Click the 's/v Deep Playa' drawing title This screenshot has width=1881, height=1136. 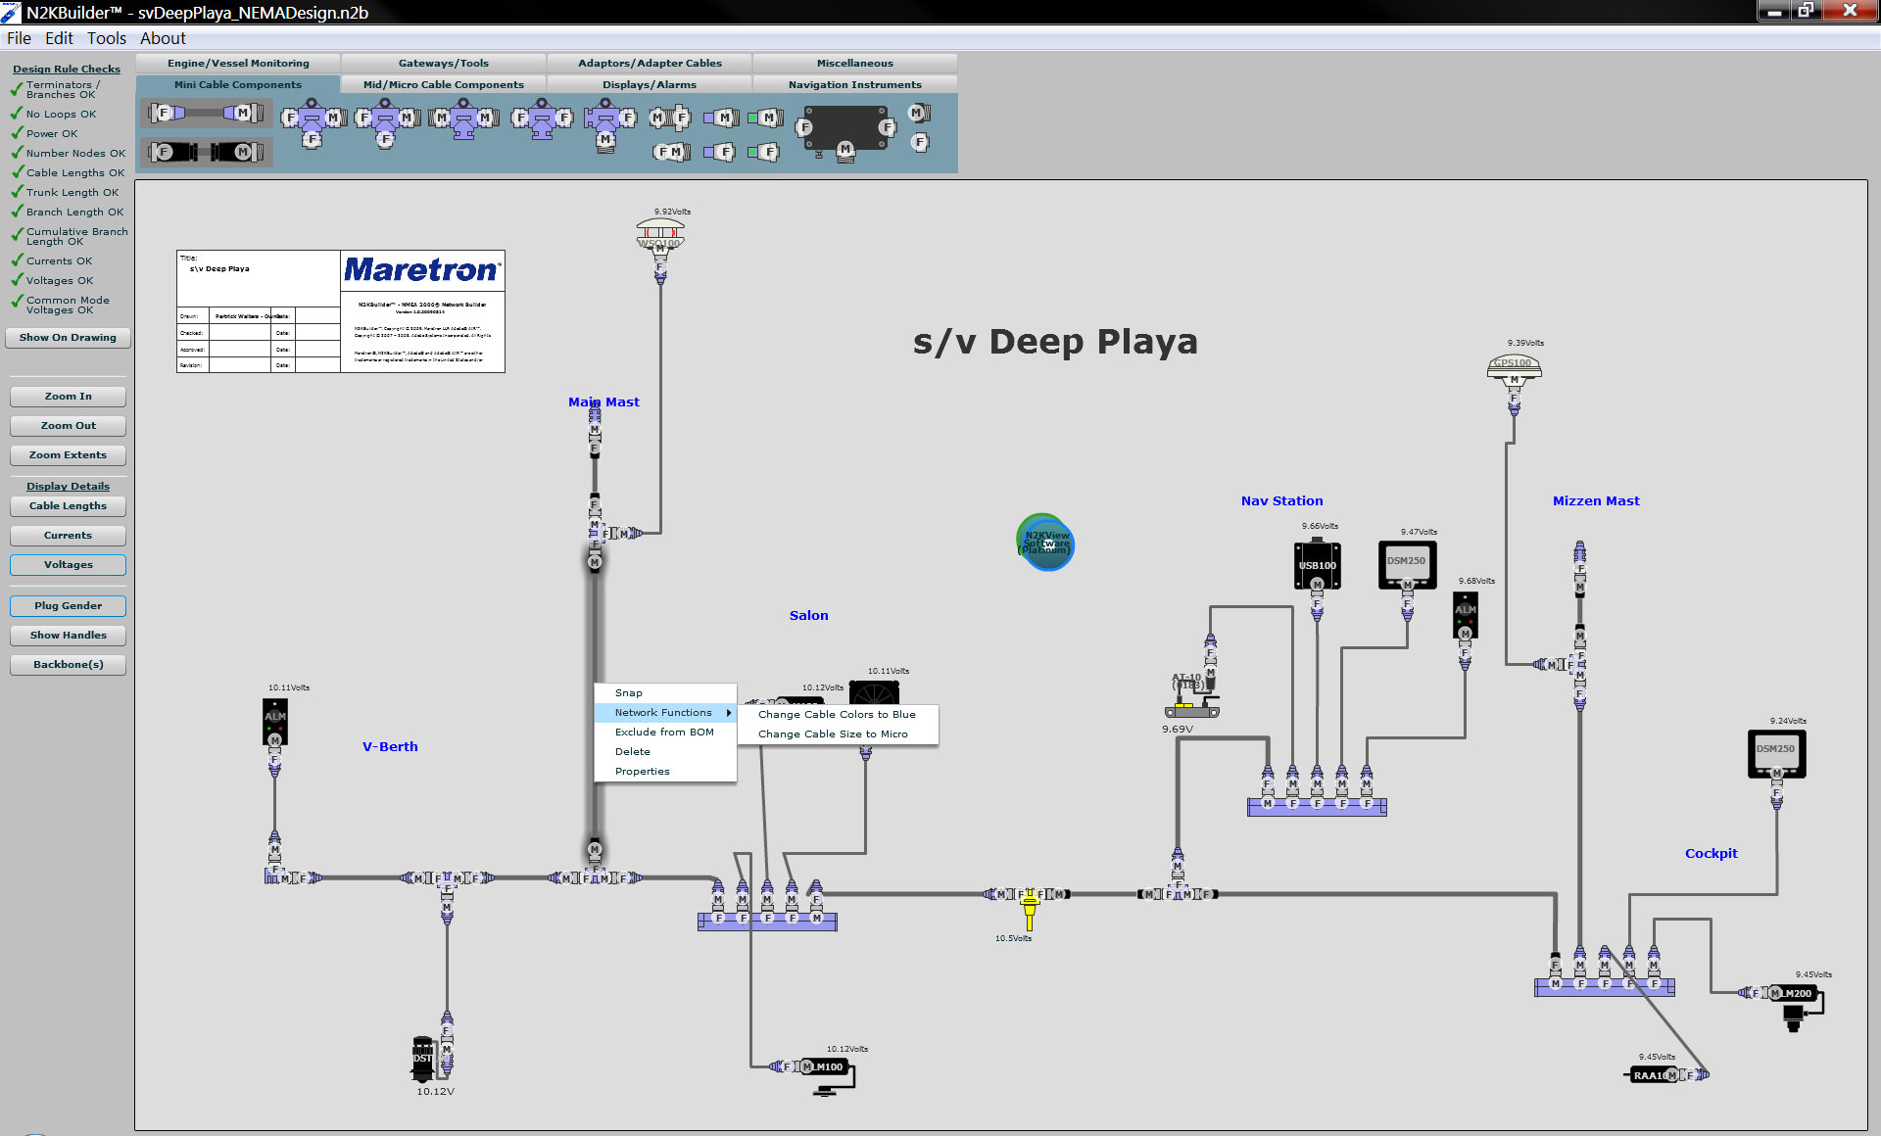point(1055,342)
